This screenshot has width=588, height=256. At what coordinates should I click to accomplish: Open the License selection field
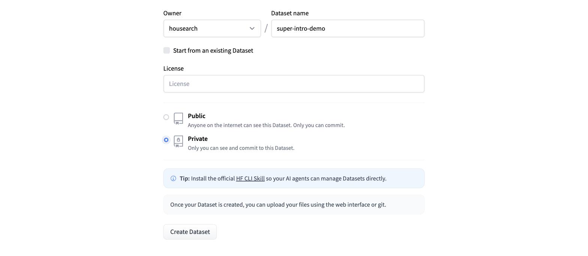point(294,84)
